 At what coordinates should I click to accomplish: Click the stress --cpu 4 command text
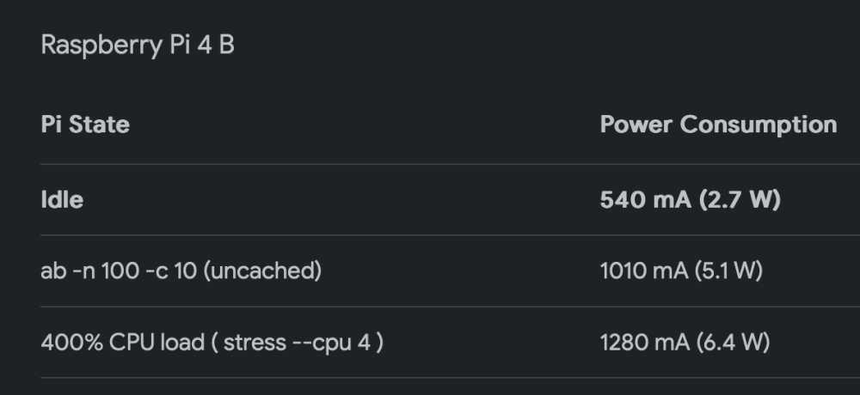(x=297, y=343)
